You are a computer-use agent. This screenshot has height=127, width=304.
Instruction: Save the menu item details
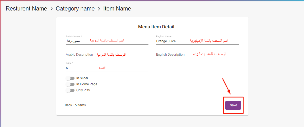233,105
